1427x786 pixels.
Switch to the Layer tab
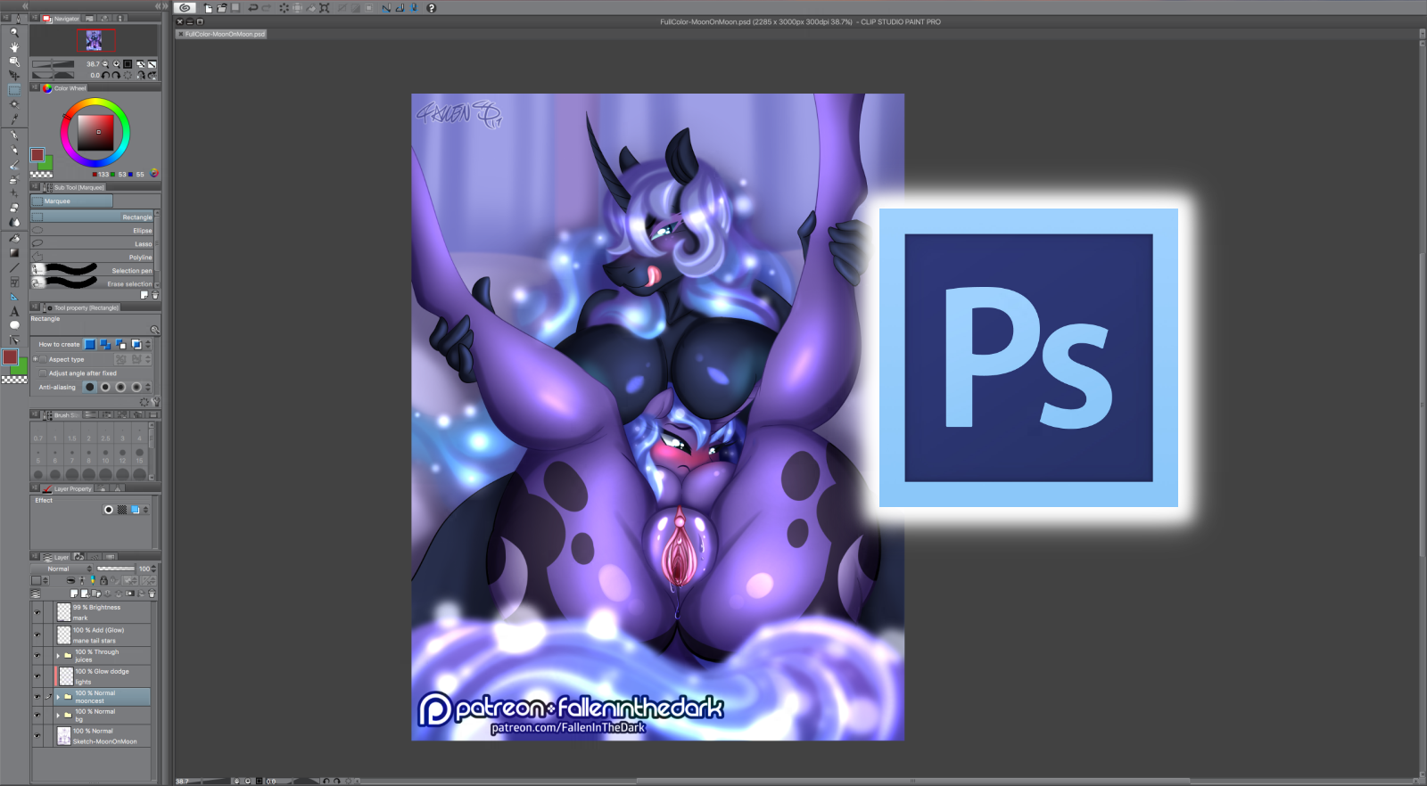[x=56, y=557]
